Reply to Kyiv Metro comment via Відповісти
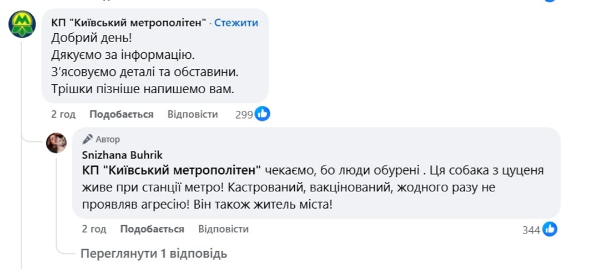Image resolution: width=594 pixels, height=269 pixels. click(193, 114)
